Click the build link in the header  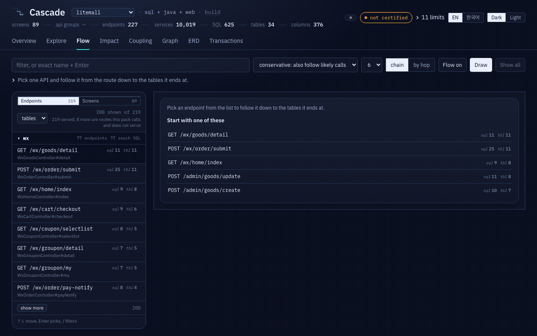[x=212, y=12]
